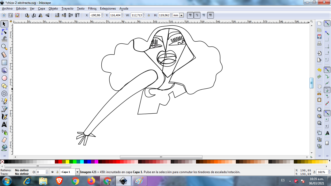Image resolution: width=331 pixels, height=186 pixels.
Task: Activate the Spiral tool
Action: (x=4, y=94)
